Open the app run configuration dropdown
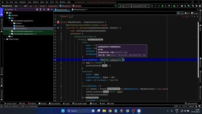The width and height of the screenshot is (202, 114). coord(123,6)
